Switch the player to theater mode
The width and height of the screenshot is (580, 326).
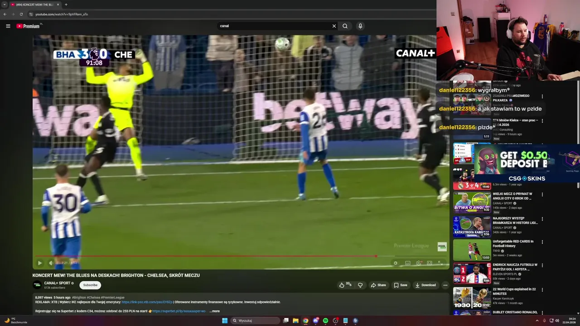click(429, 263)
